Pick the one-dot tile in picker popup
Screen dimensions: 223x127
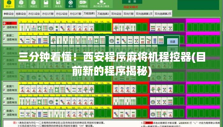(112, 40)
